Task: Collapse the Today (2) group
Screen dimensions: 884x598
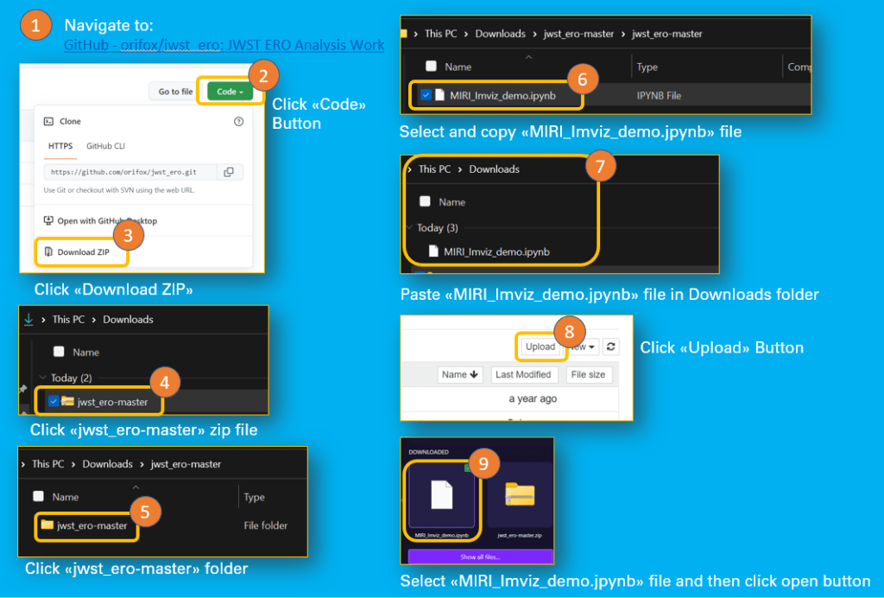Action: [x=41, y=378]
